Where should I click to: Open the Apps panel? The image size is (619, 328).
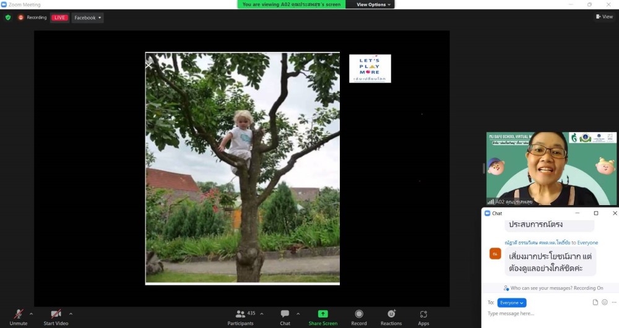point(423,315)
